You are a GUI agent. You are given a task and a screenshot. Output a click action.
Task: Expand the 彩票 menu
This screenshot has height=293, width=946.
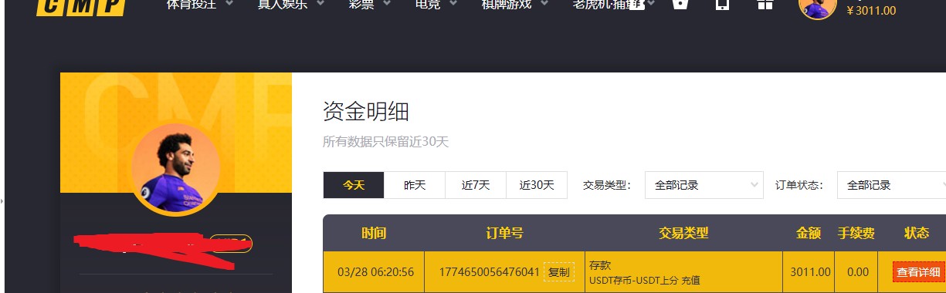coord(370,4)
